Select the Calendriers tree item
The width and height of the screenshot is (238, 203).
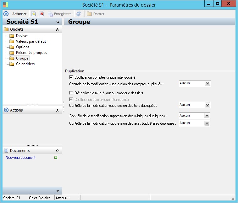[x=25, y=64]
